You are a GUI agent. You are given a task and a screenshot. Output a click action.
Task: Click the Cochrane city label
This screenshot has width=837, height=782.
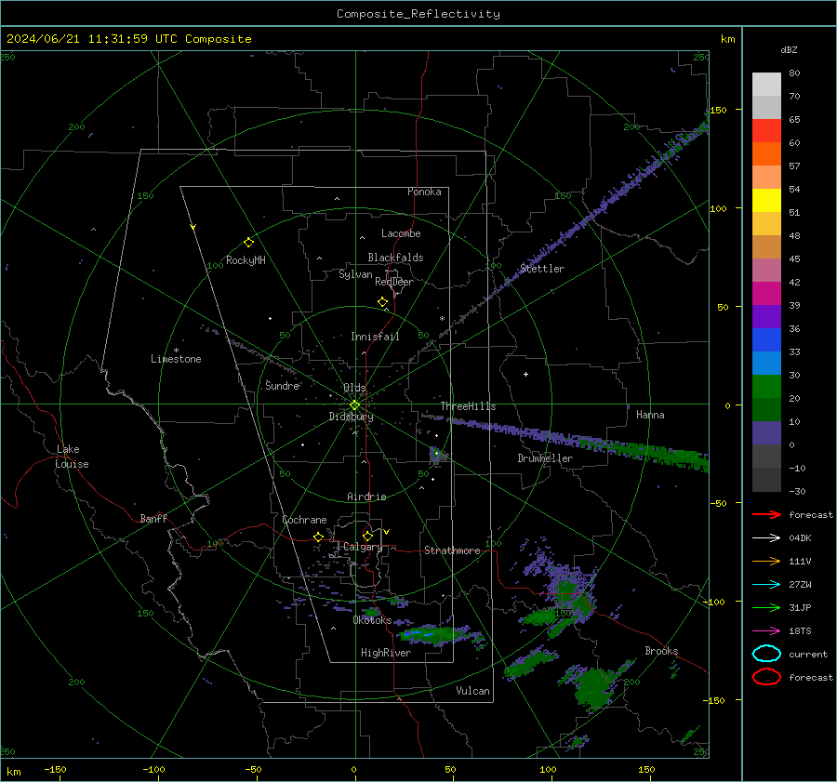pos(304,520)
